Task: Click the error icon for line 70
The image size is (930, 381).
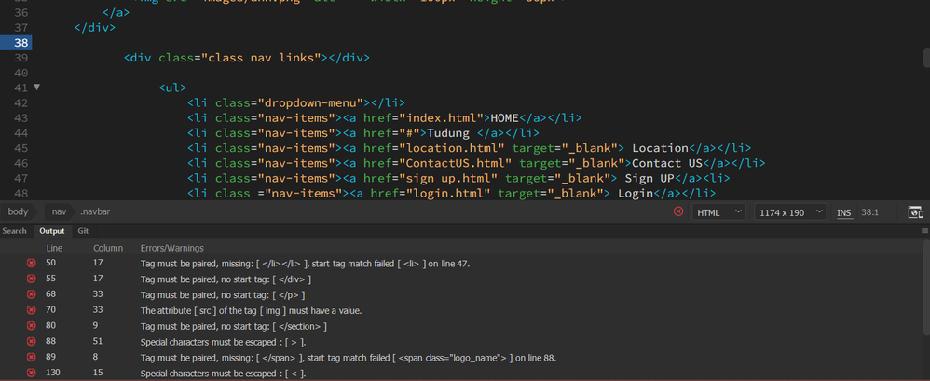Action: tap(31, 310)
